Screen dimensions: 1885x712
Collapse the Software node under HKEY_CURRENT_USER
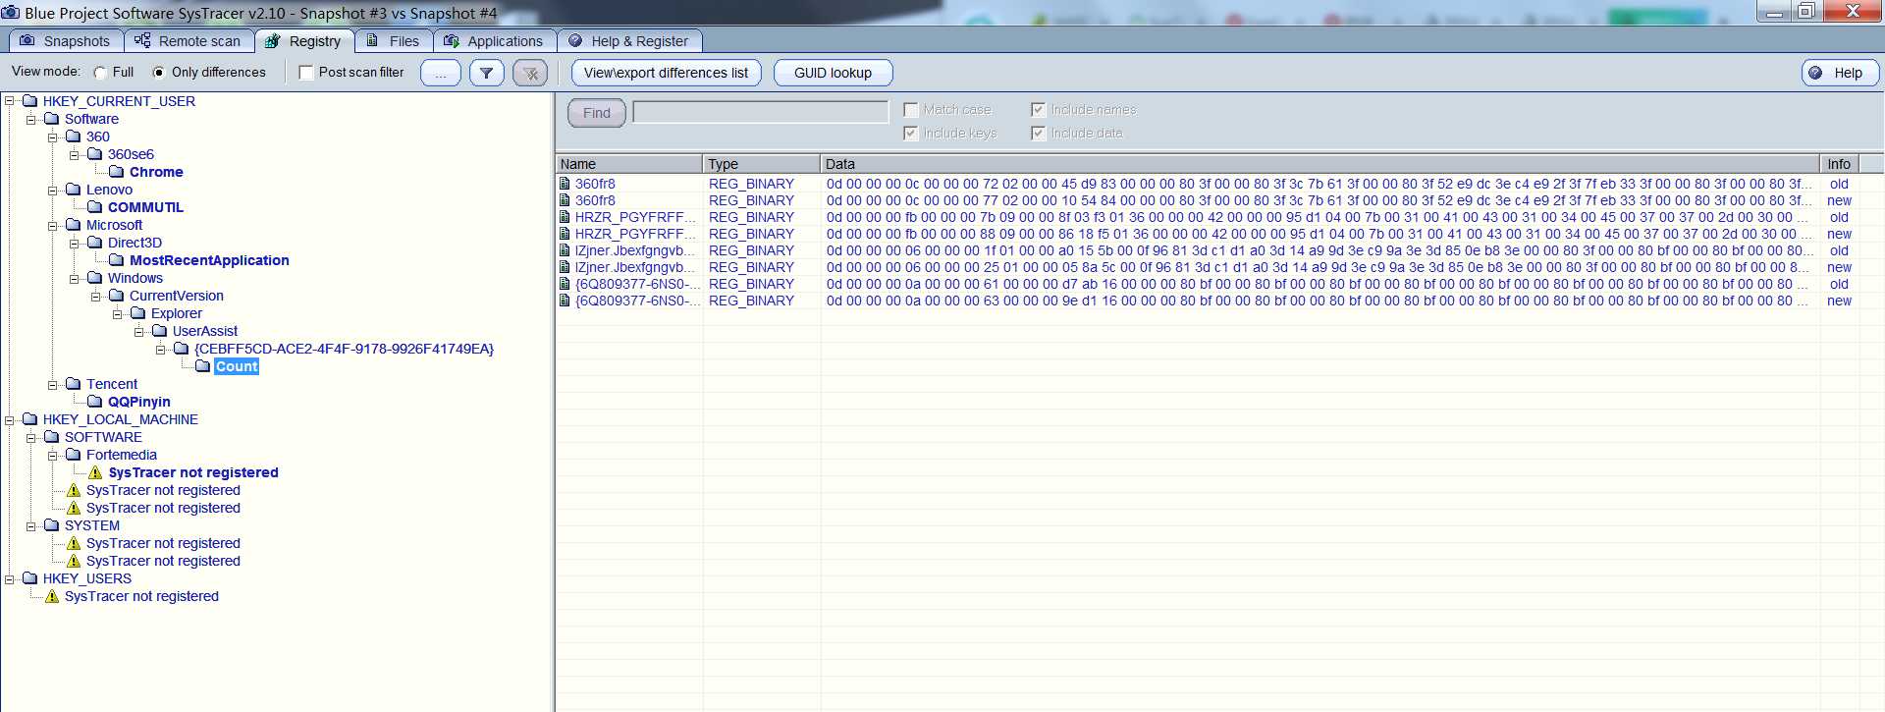(31, 119)
